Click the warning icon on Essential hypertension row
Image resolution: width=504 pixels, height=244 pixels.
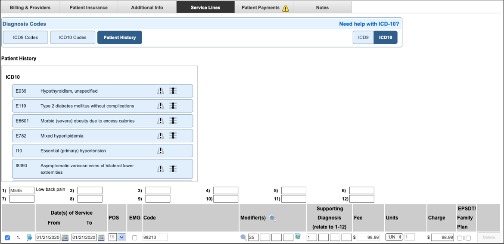coord(160,151)
